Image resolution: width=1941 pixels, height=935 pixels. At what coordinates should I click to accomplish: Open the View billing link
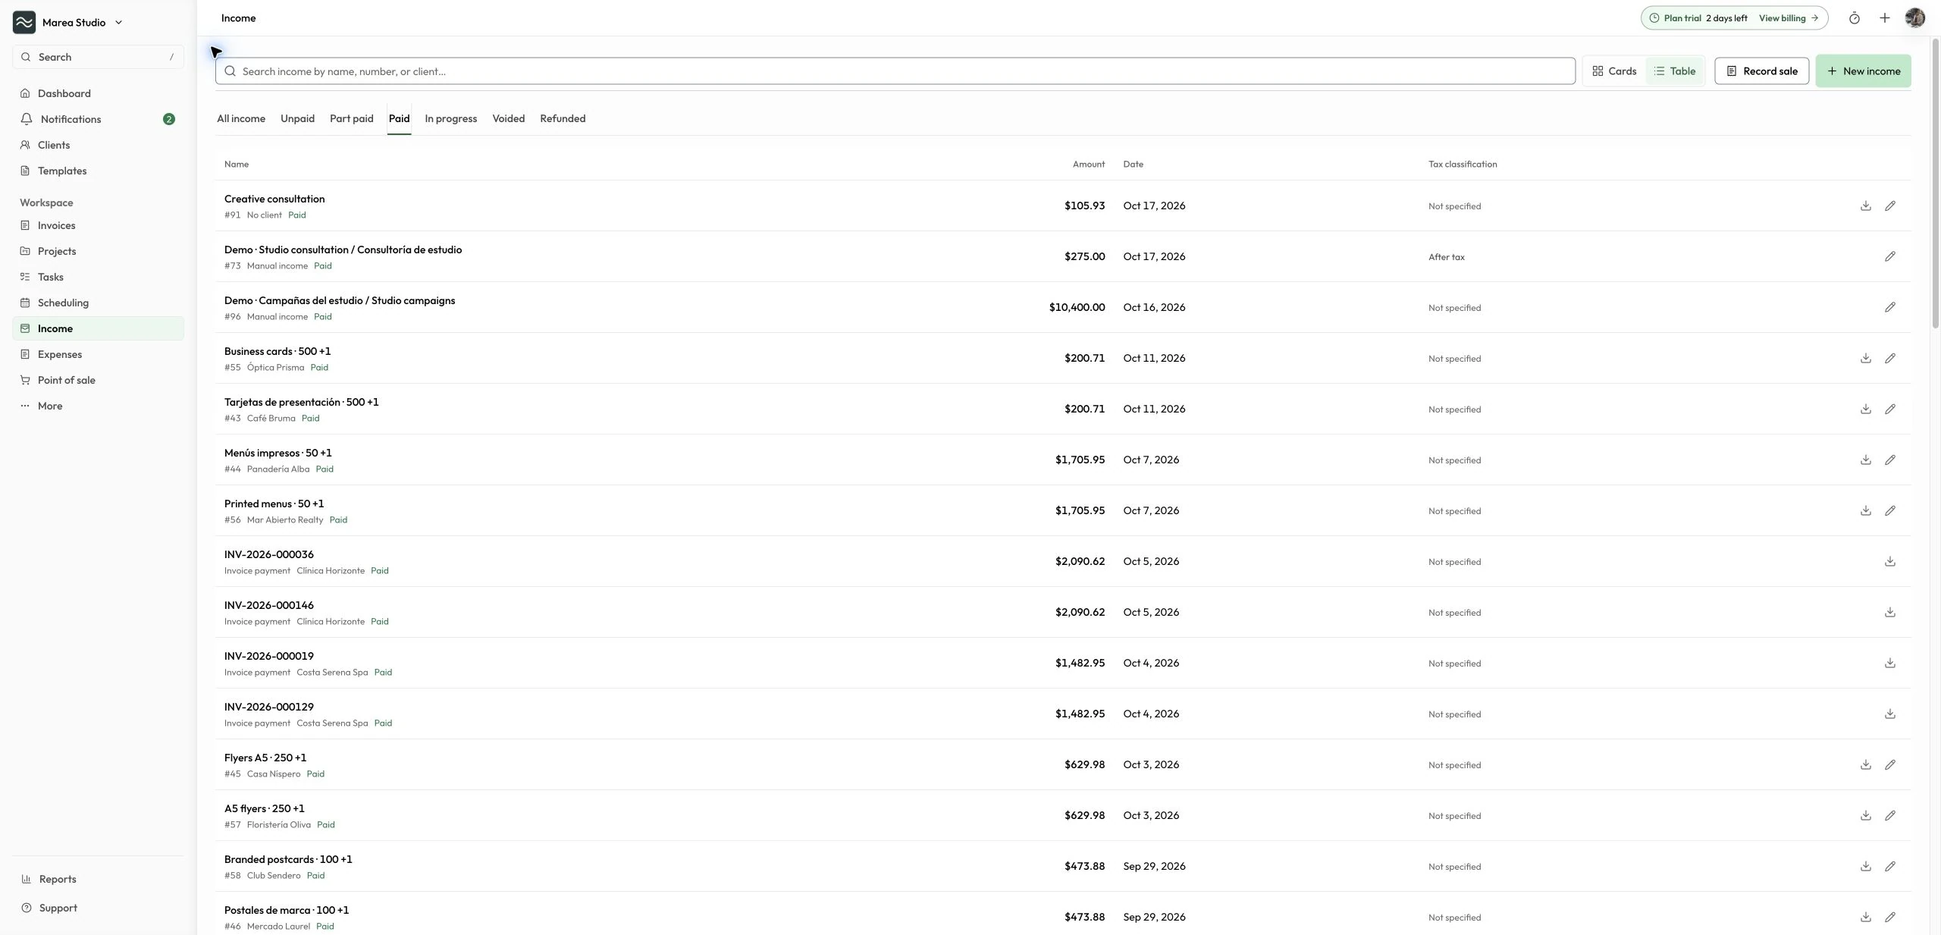(1788, 18)
